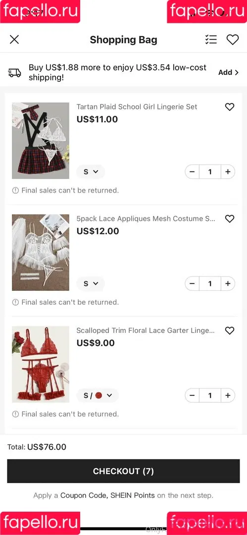The height and width of the screenshot is (535, 247).
Task: Open size dropdown for 5pack Lace item
Action: tap(91, 283)
